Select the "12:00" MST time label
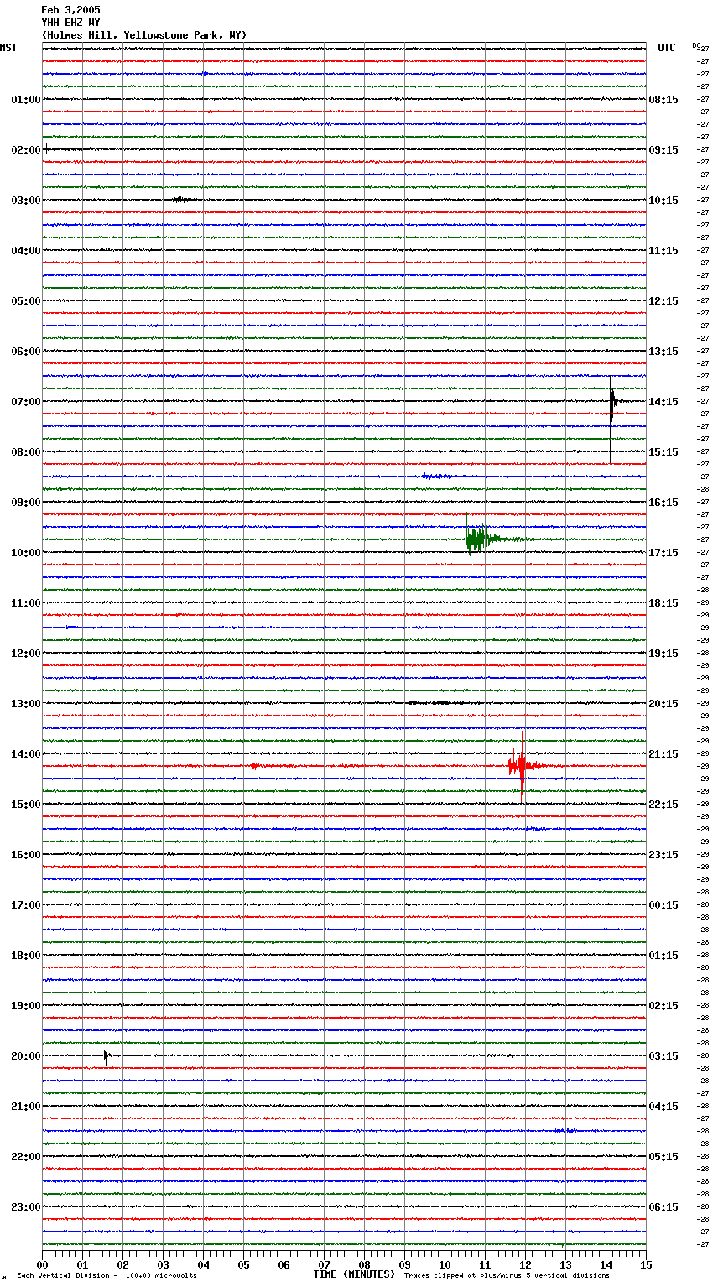 [x=25, y=654]
